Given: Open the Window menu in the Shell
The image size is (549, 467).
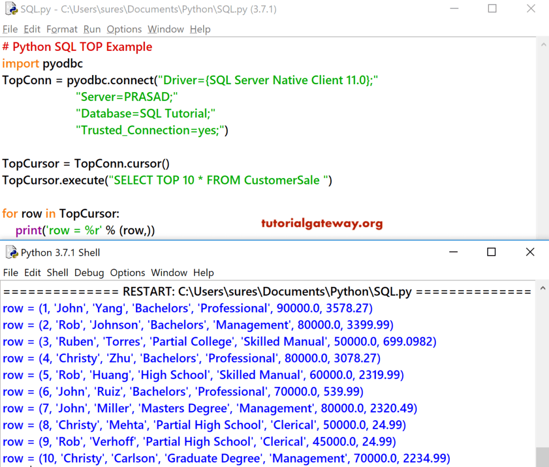Looking at the screenshot, I should coord(169,272).
